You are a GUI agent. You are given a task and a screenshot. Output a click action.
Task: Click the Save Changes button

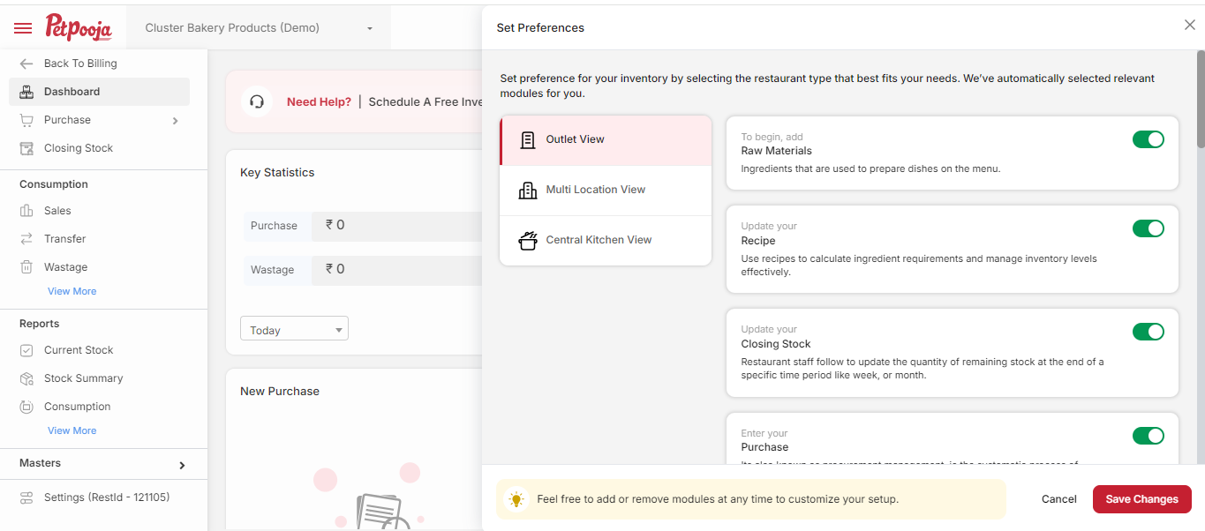(x=1141, y=499)
